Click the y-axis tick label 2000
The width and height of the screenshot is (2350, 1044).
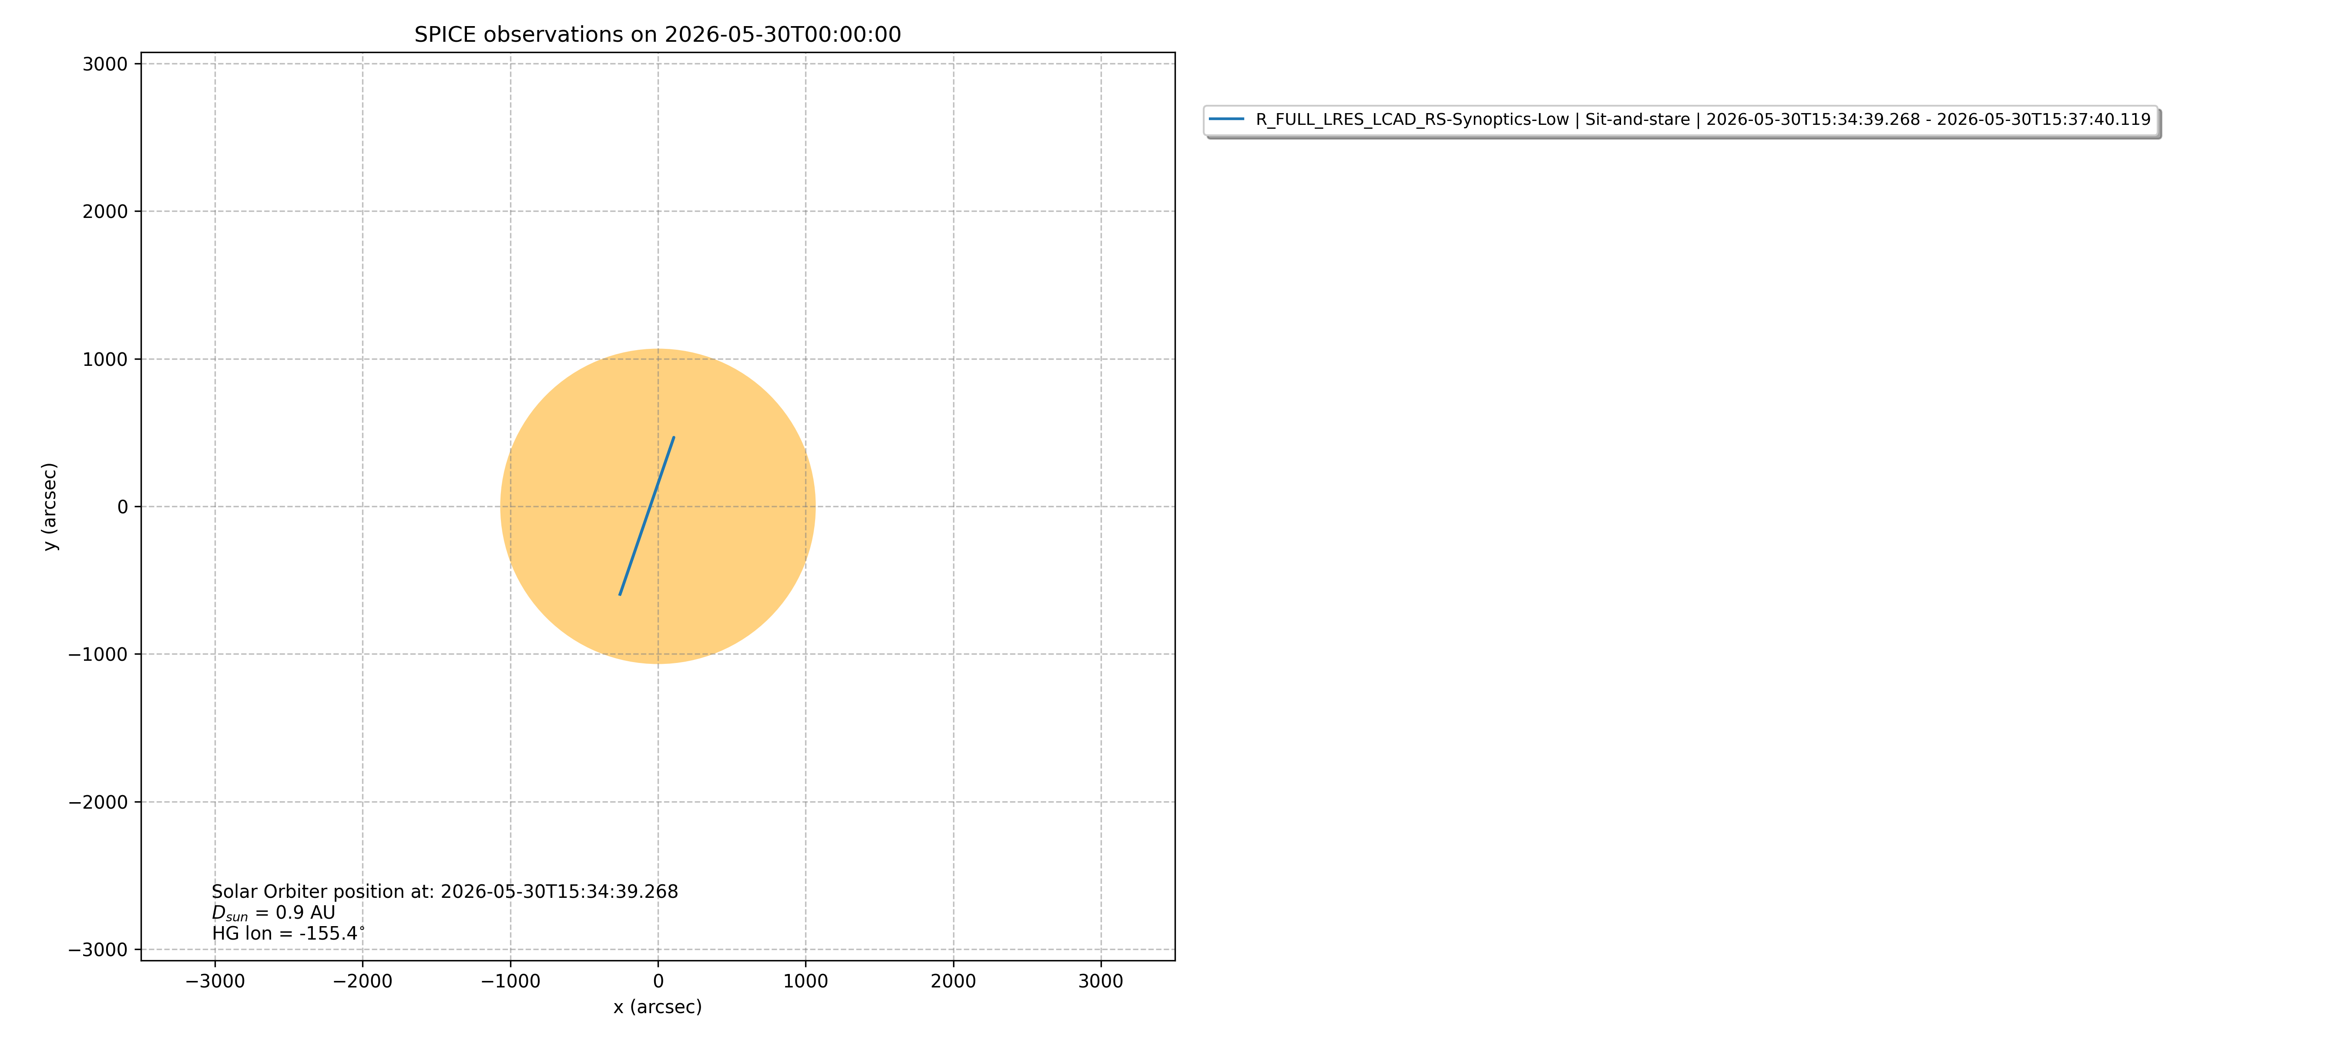[x=105, y=211]
